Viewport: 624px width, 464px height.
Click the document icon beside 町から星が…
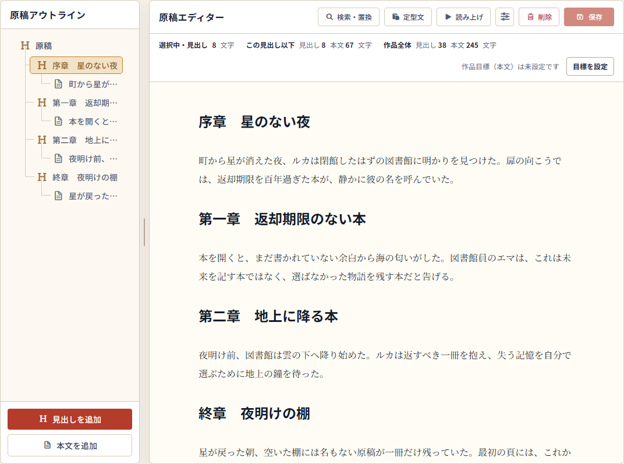click(x=58, y=84)
